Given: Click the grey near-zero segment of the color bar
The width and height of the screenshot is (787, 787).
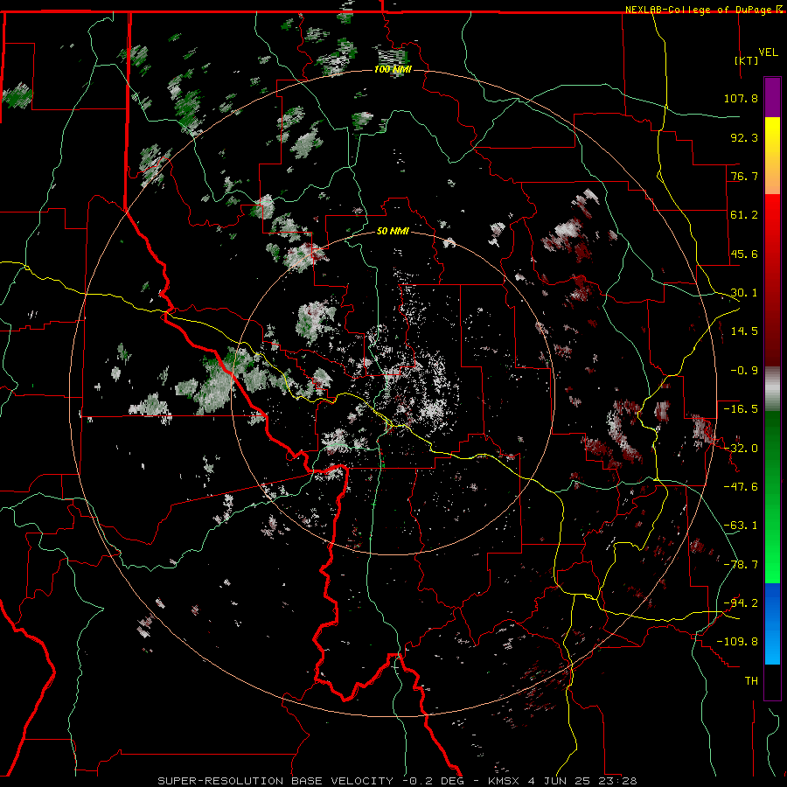Looking at the screenshot, I should (772, 389).
